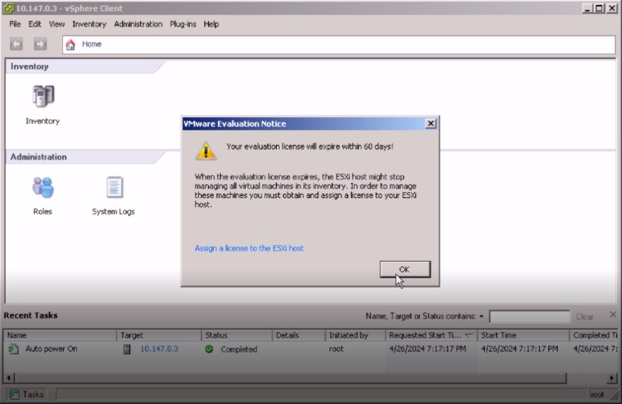Click the Name column header
Image resolution: width=622 pixels, height=404 pixels.
point(60,335)
